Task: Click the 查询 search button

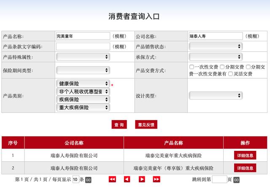Action: (119, 124)
